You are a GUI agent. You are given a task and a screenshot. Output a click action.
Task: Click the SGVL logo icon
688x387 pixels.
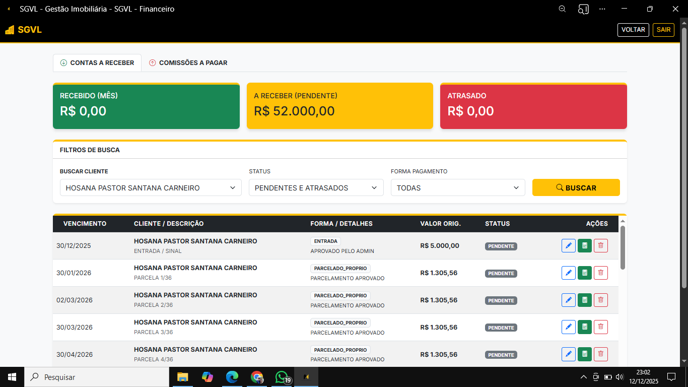[x=9, y=30]
